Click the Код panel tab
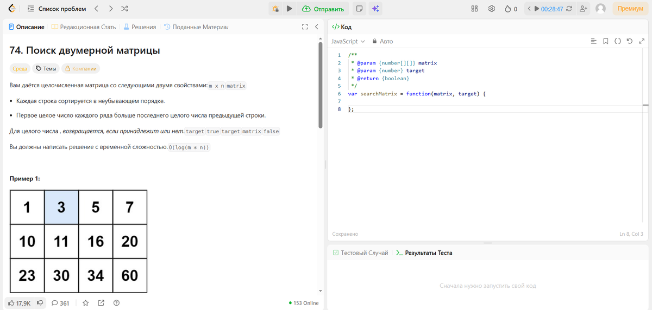Viewport: 652px width, 310px height. click(342, 27)
